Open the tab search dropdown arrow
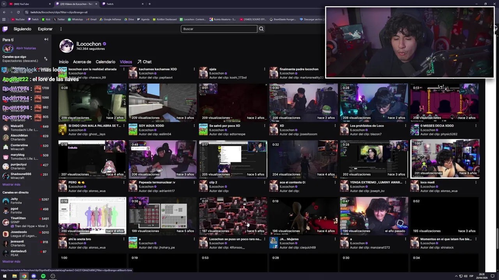499x280 pixels. [4, 4]
